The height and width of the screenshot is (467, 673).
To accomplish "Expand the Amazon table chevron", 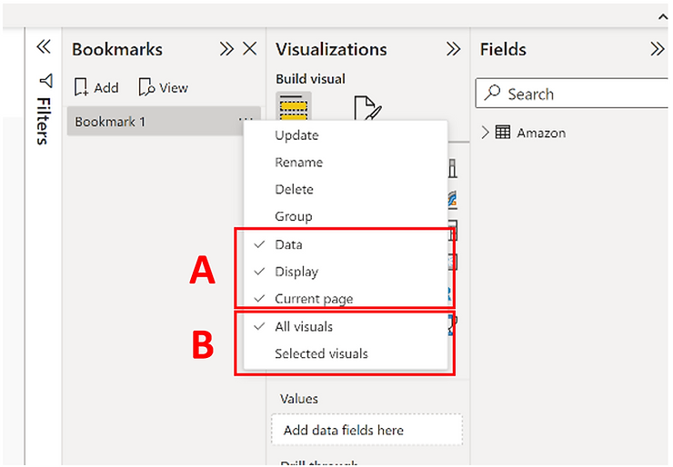I will click(x=485, y=133).
